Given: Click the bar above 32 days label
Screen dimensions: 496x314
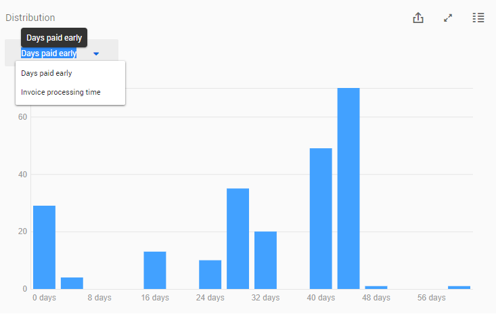Looking at the screenshot, I should pos(265,260).
